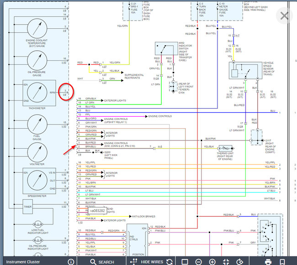The height and width of the screenshot is (265, 297).
Task: Close the diagram viewer with the X
Action: (285, 16)
